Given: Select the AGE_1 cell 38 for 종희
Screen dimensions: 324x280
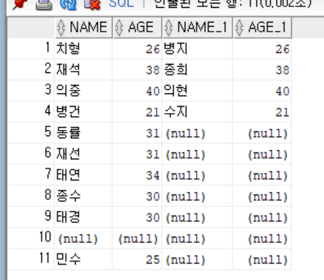Looking at the screenshot, I should click(262, 69).
